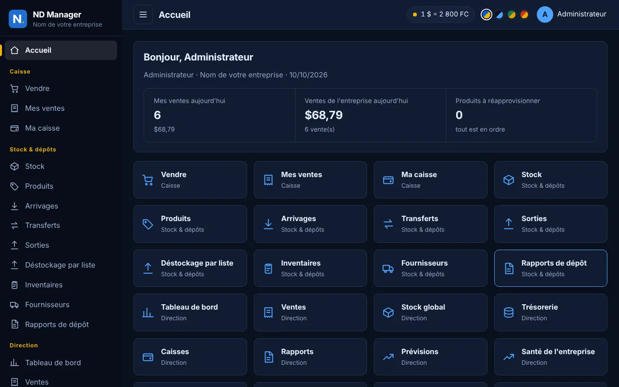This screenshot has height=387, width=619.
Task: Open Ma caisse in the sidebar
Action: (61, 128)
